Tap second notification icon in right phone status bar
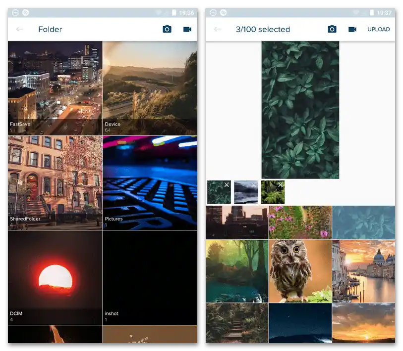403x351 pixels. pyautogui.click(x=224, y=12)
